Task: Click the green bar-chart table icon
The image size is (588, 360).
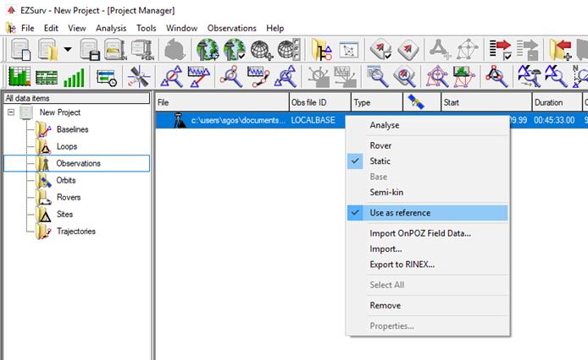Action: (x=19, y=76)
